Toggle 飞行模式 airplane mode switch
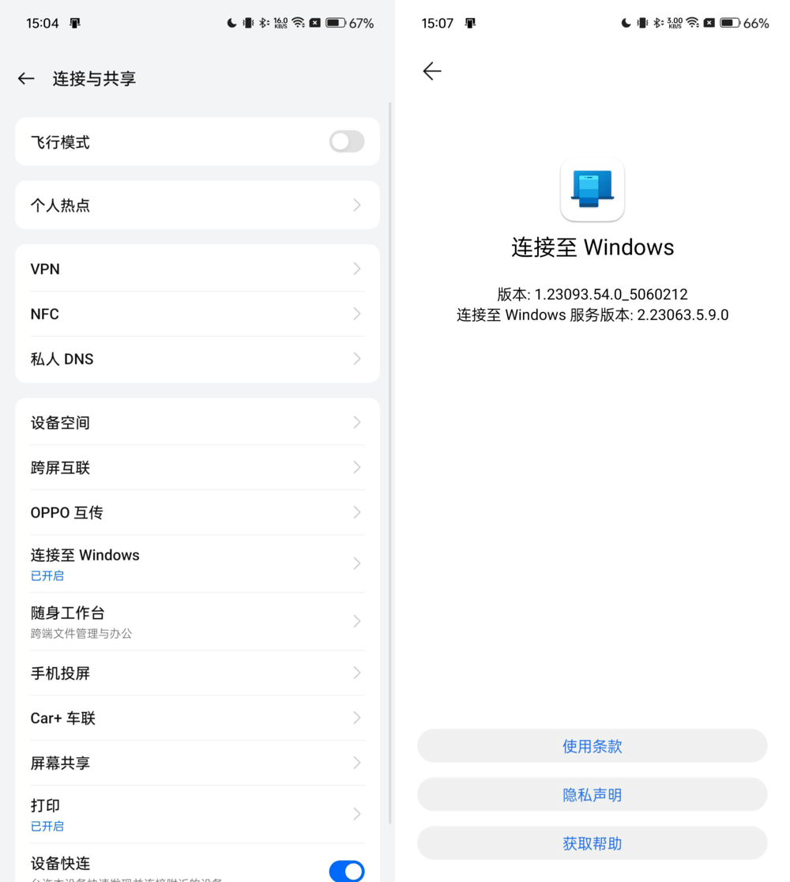The height and width of the screenshot is (882, 790). pos(346,141)
